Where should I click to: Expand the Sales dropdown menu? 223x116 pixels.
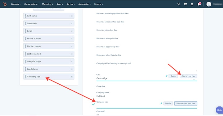pyautogui.click(x=60, y=4)
